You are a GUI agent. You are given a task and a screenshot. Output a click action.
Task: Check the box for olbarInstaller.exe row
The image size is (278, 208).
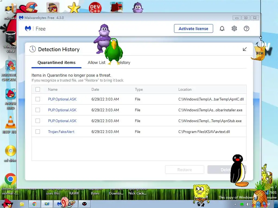tap(37, 110)
